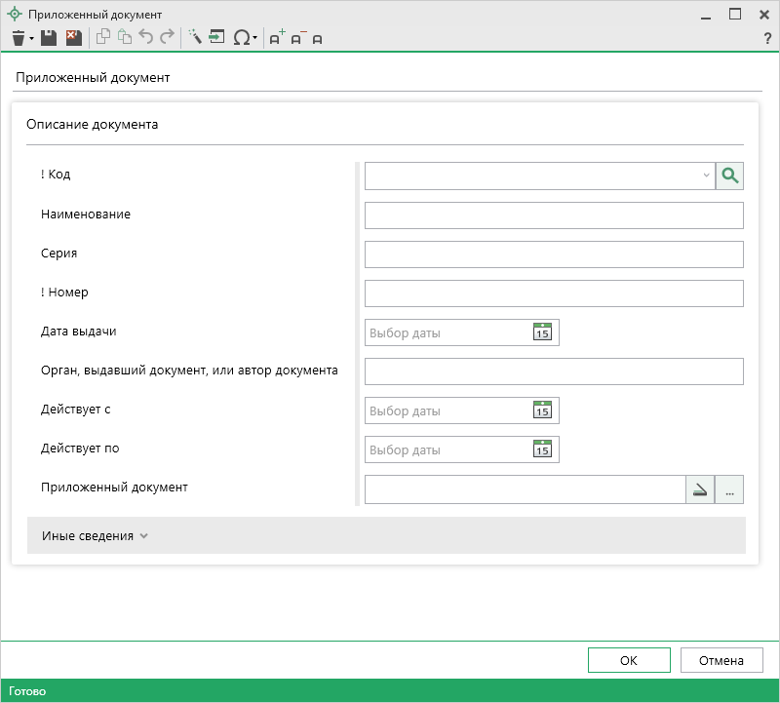Click the magic wand toolbar icon
This screenshot has width=780, height=703.
pyautogui.click(x=194, y=38)
